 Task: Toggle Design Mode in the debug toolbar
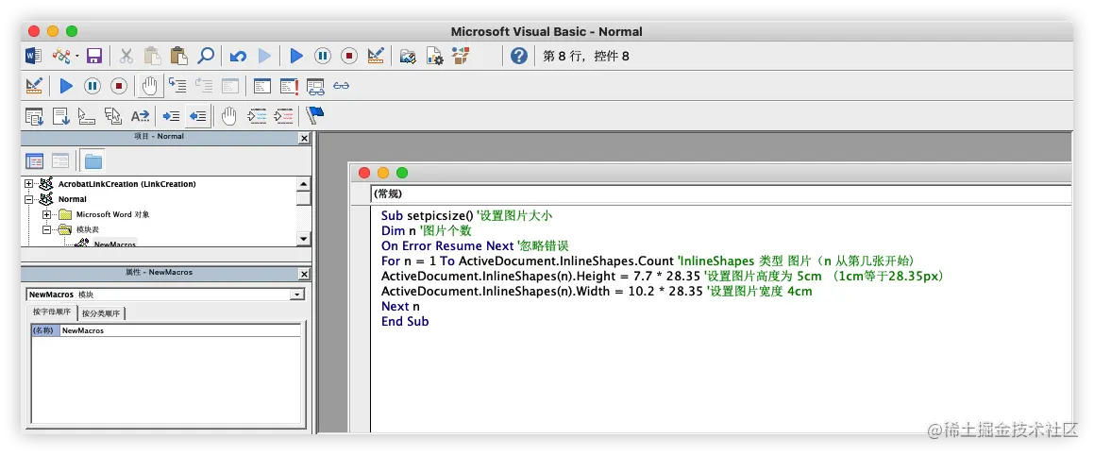tap(33, 86)
